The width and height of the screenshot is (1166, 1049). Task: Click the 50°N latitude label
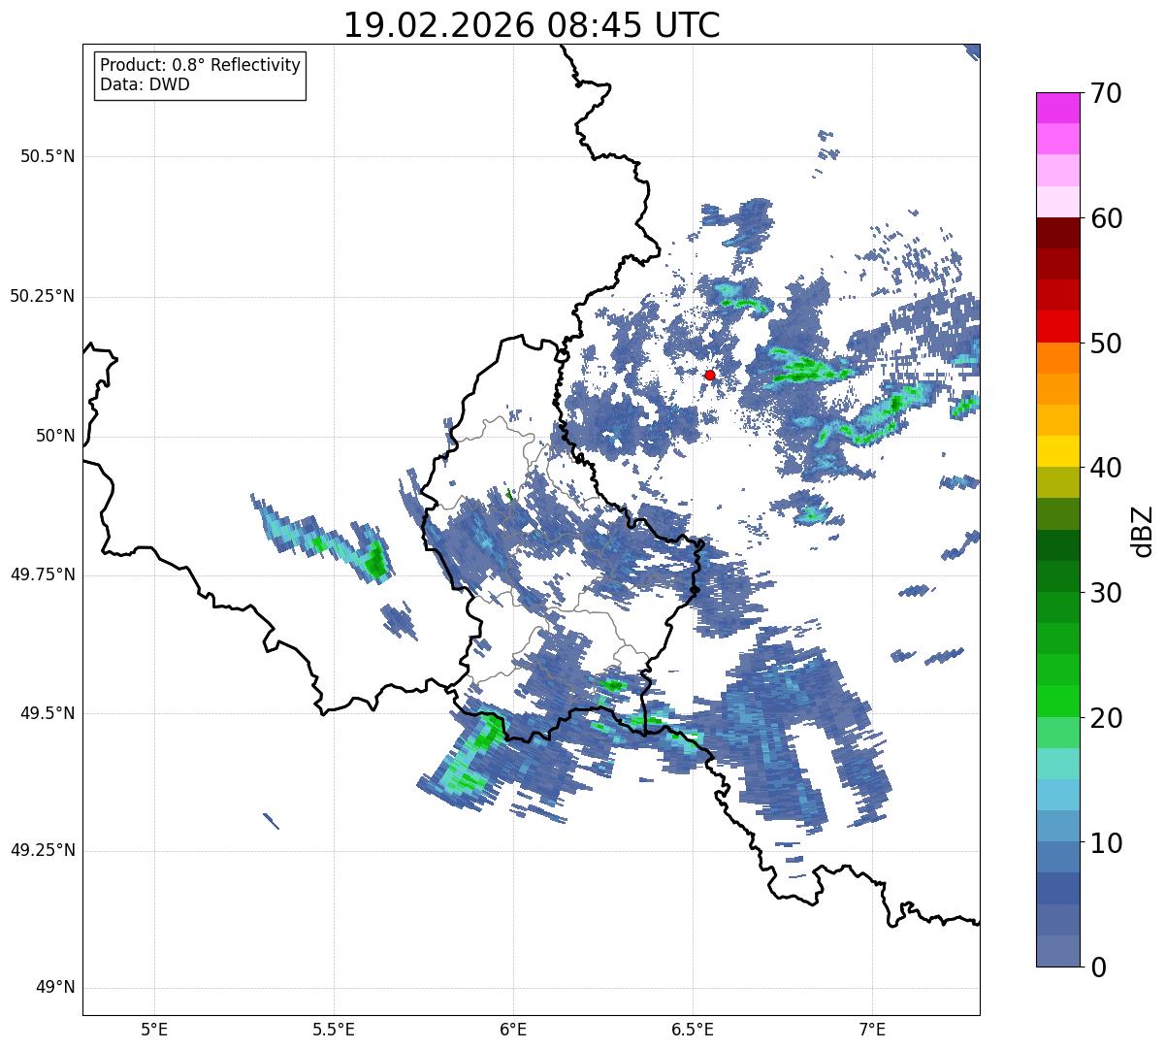coord(56,436)
